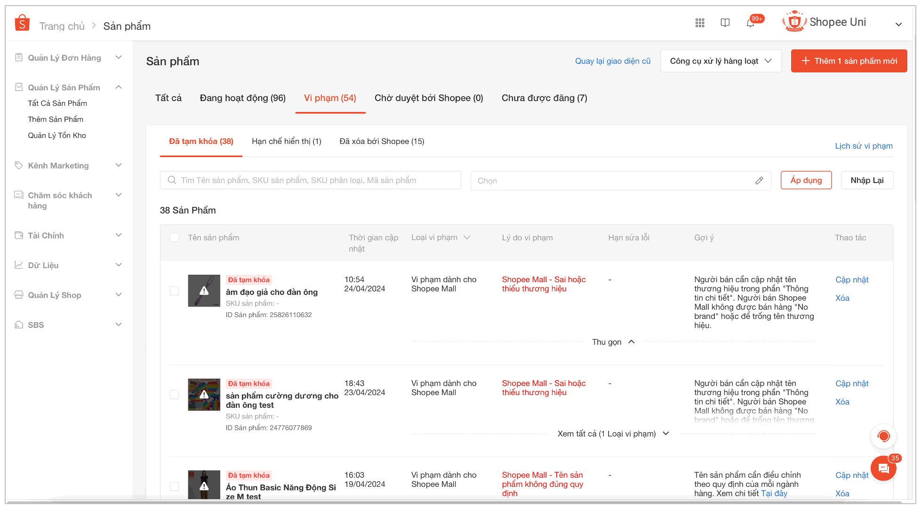The image size is (921, 508).
Task: Click the orange support assistant icon
Action: click(883, 436)
